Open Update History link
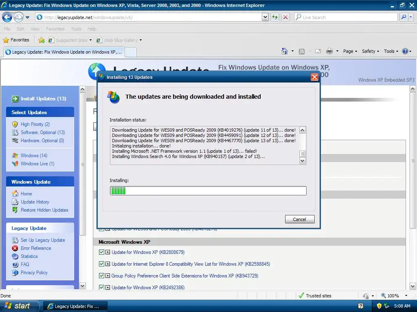This screenshot has height=312, width=417. 35,202
